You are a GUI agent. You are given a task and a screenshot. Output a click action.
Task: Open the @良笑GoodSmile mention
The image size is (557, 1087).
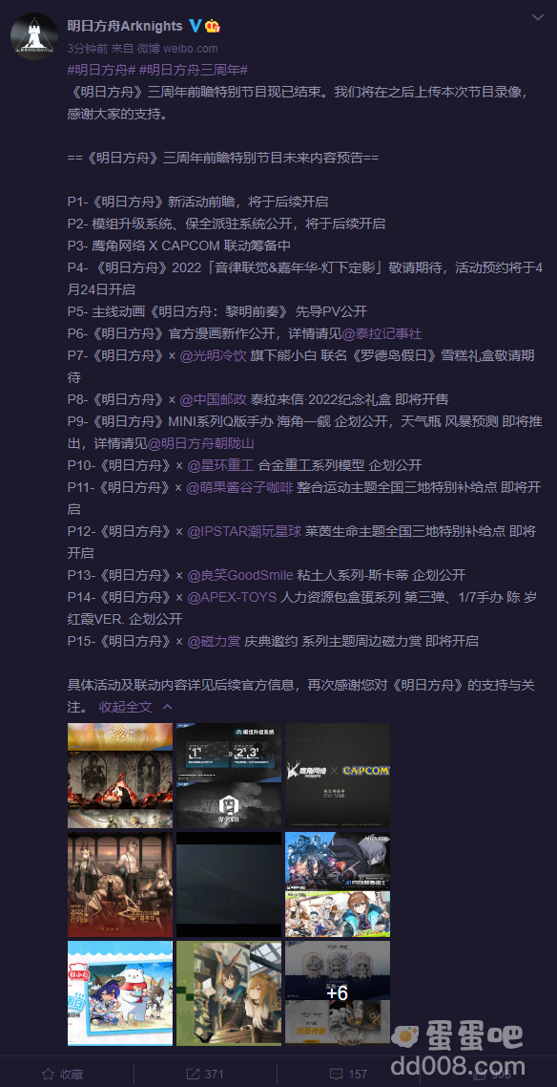(x=240, y=575)
